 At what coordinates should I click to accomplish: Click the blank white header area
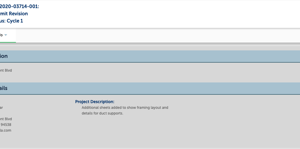coord(168,14)
